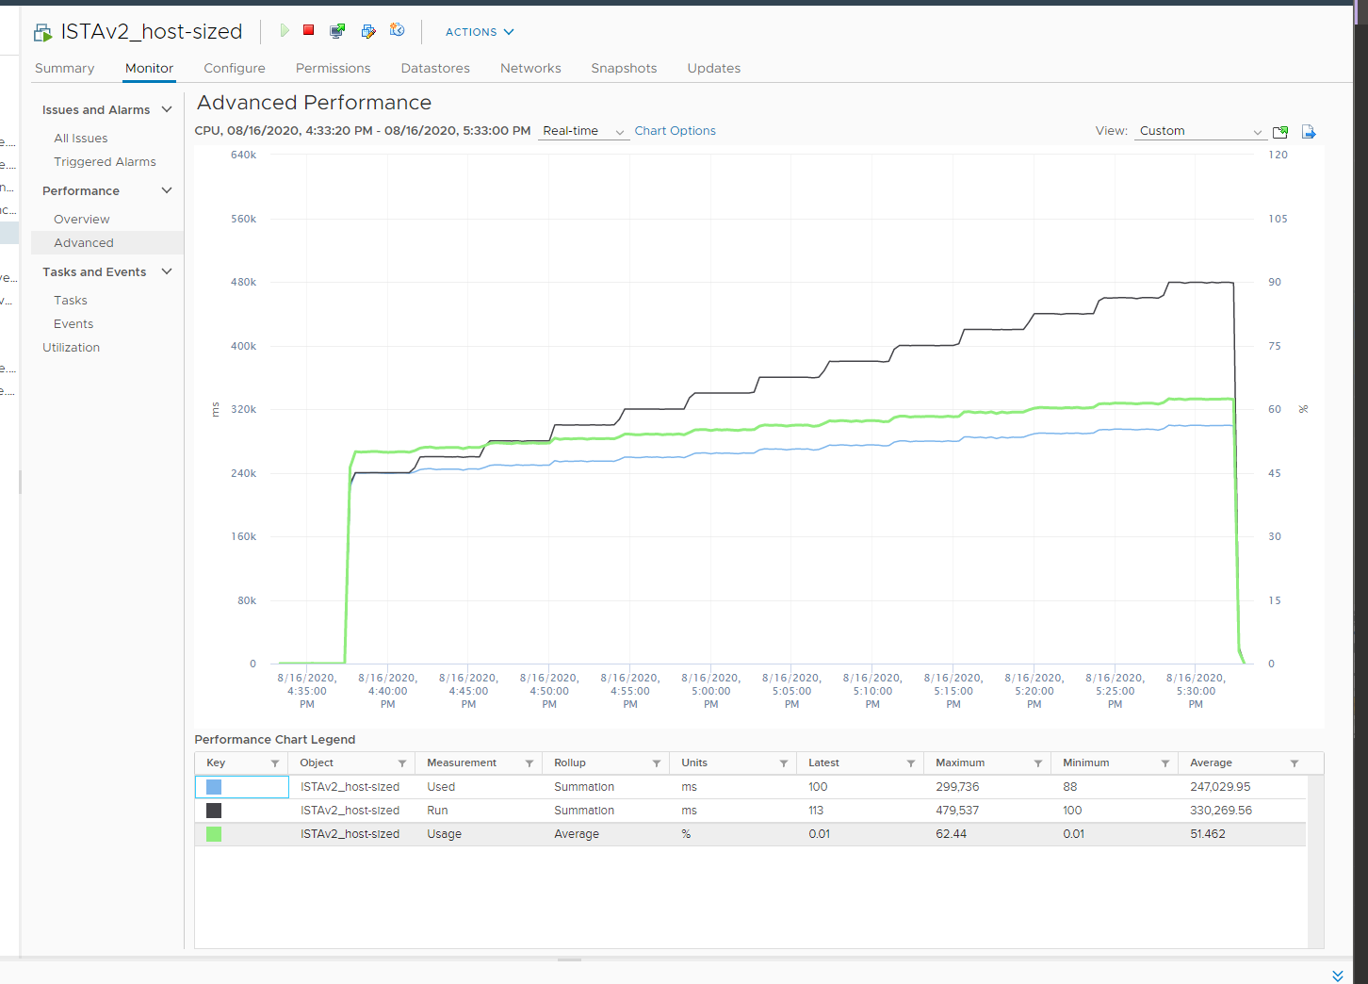
Task: Open the Object column filter icon
Action: [x=402, y=763]
